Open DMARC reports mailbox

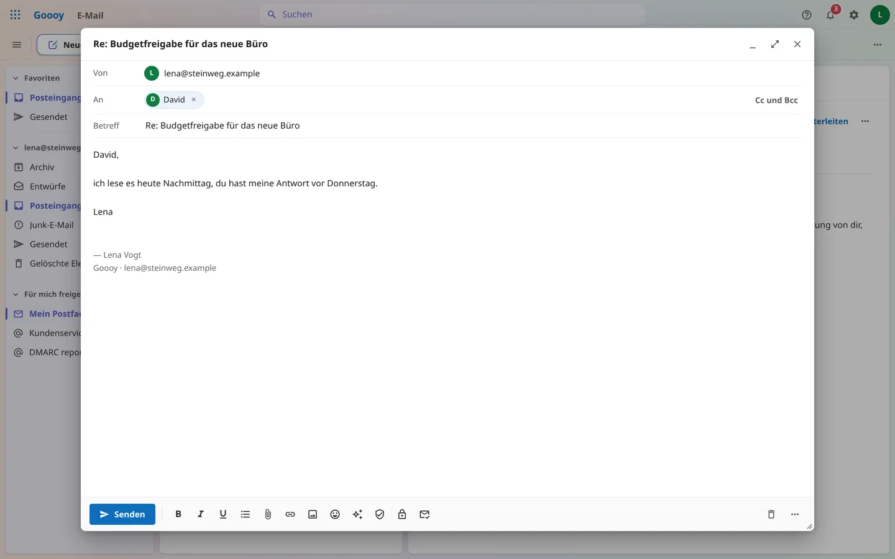pyautogui.click(x=47, y=352)
